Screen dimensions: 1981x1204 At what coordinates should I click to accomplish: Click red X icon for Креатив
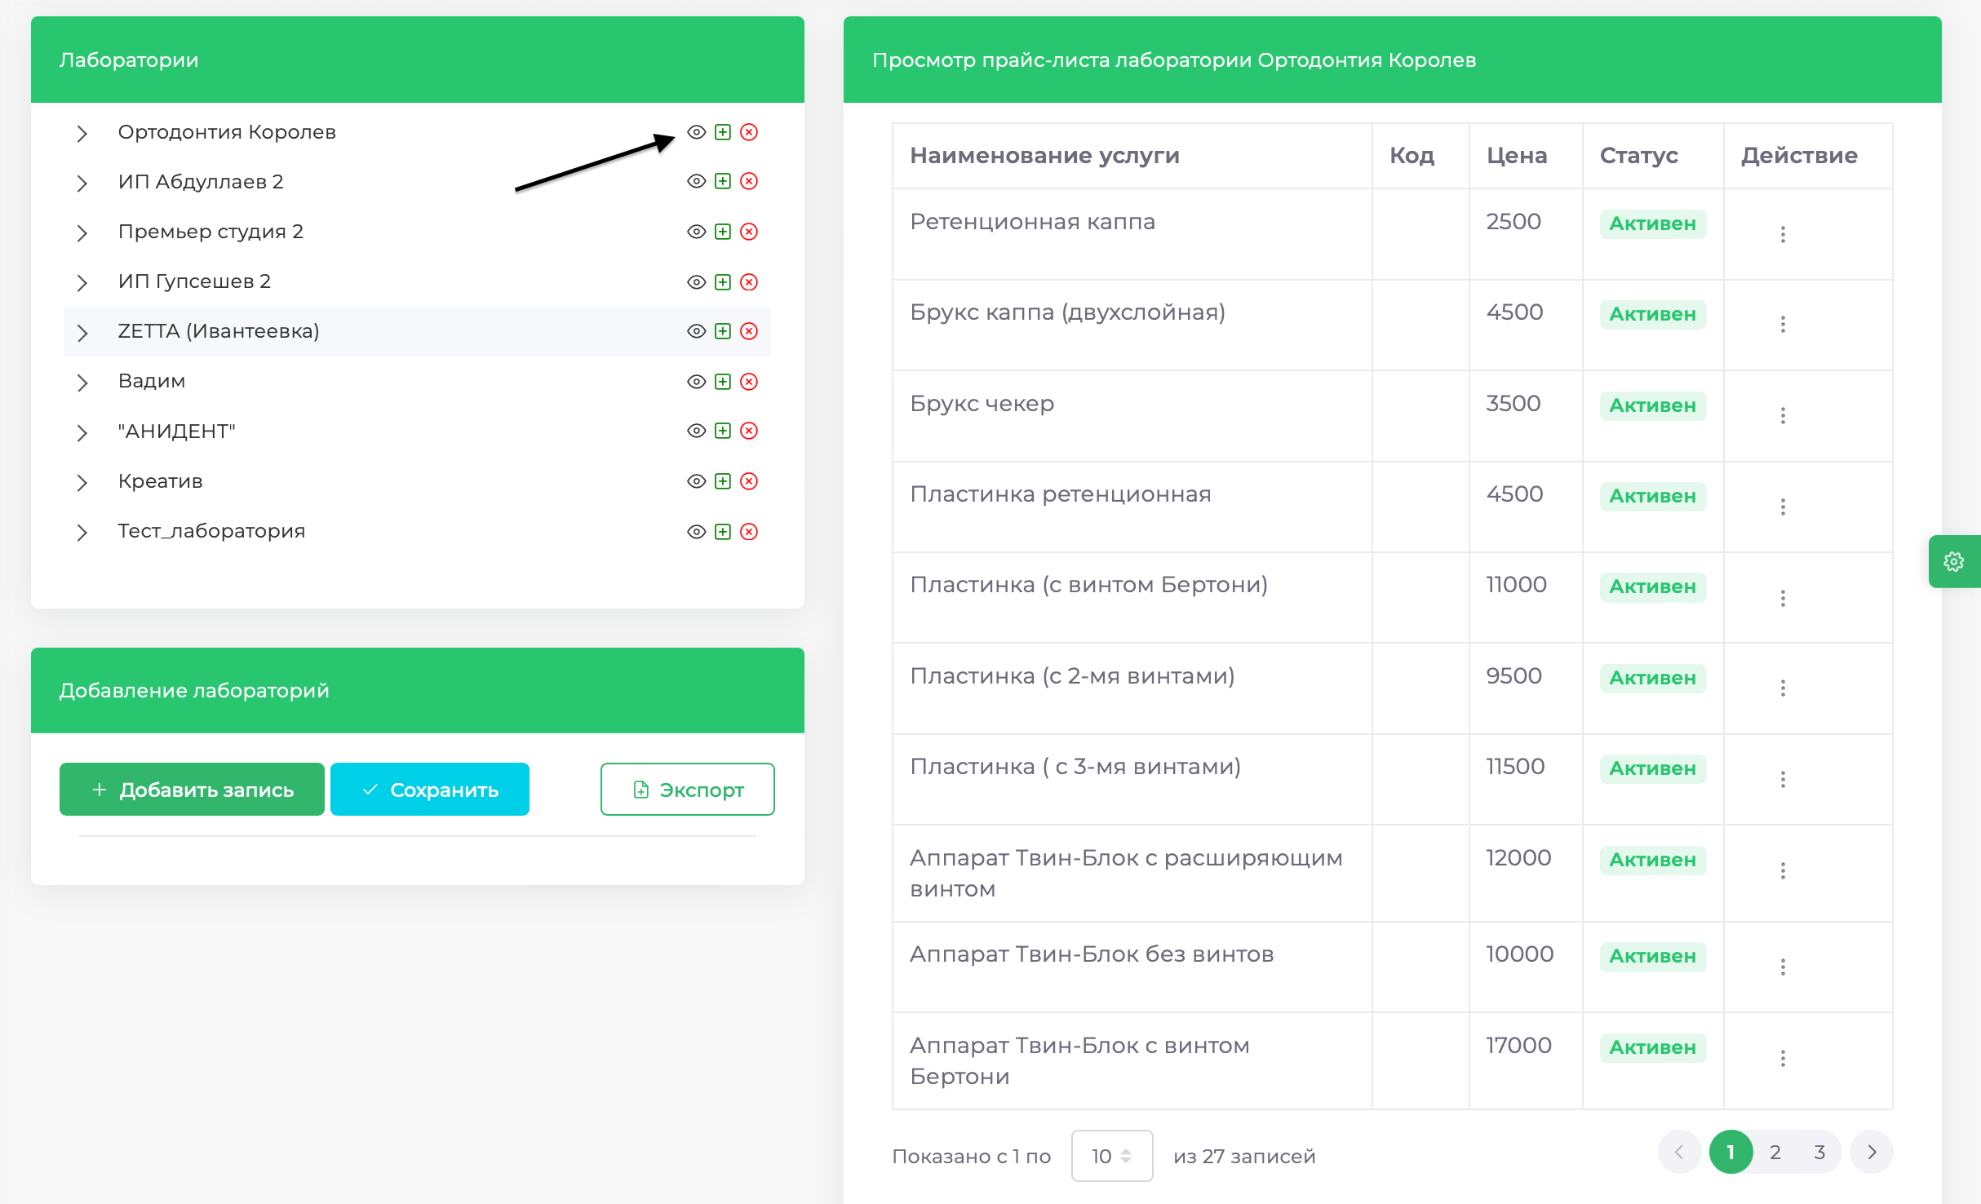[x=749, y=481]
